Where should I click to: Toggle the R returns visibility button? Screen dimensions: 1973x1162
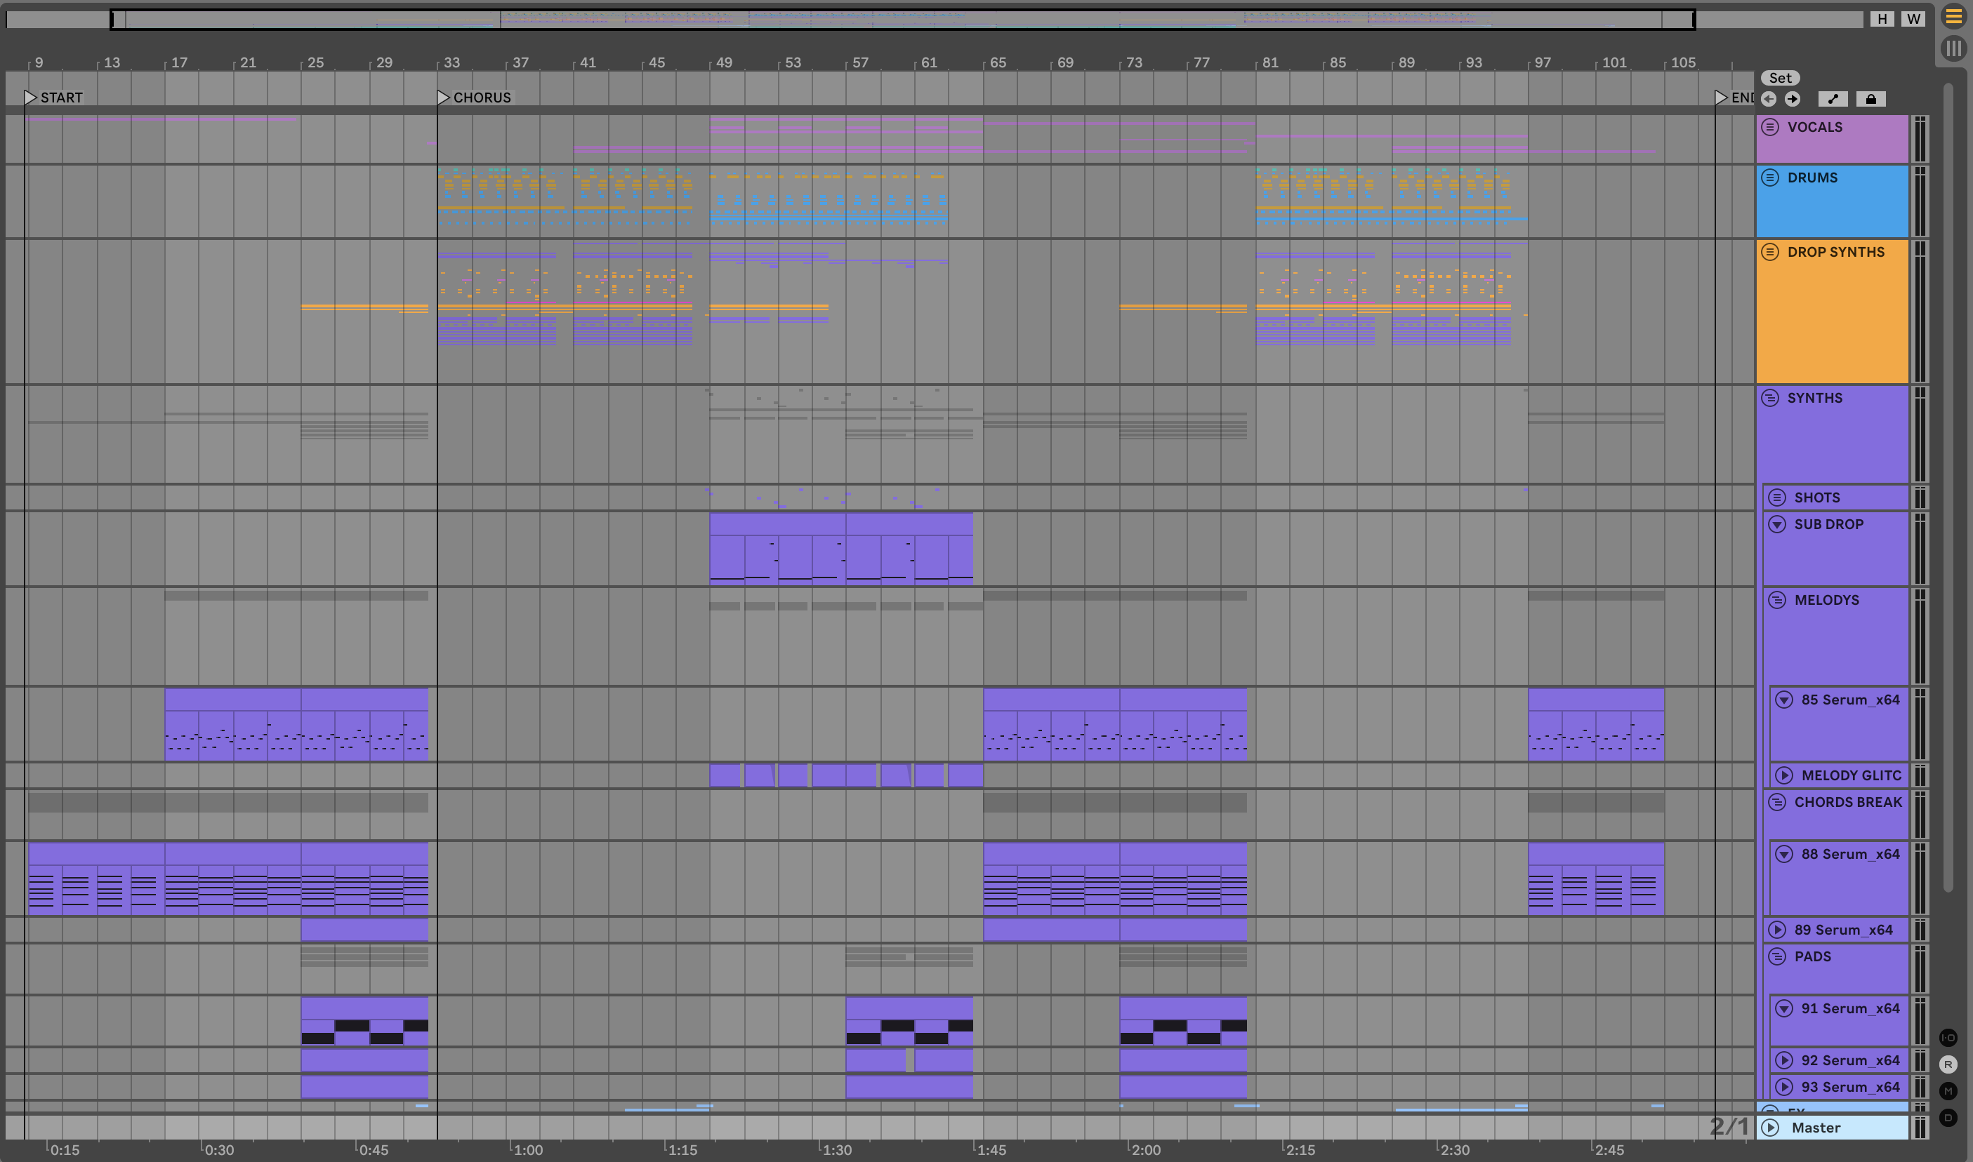[1948, 1064]
